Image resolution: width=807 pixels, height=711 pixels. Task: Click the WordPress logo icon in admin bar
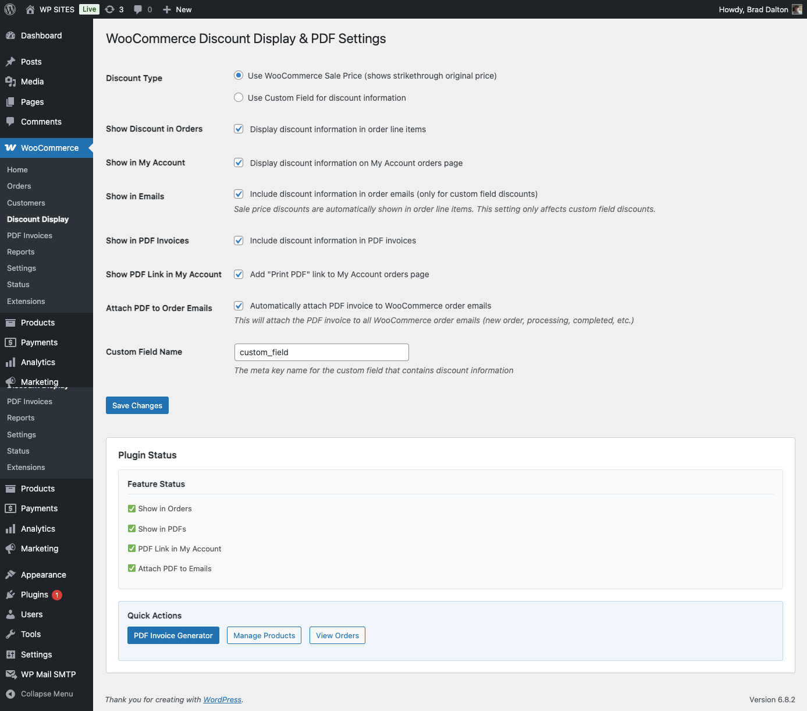point(10,9)
